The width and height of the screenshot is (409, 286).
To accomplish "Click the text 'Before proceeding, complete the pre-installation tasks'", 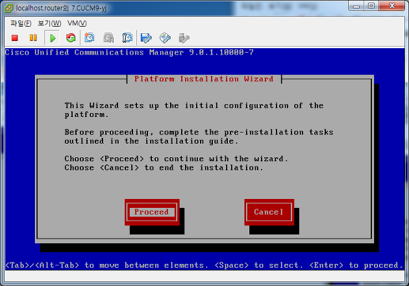I will (199, 132).
